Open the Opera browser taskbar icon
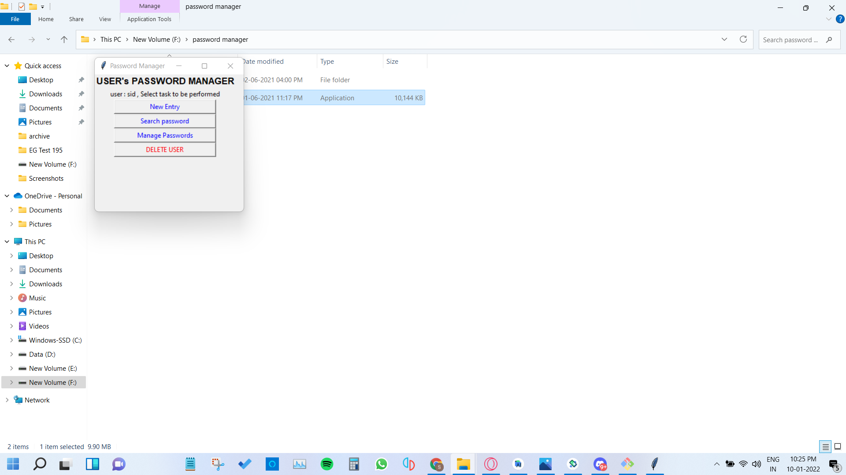This screenshot has height=475, width=846. click(491, 464)
